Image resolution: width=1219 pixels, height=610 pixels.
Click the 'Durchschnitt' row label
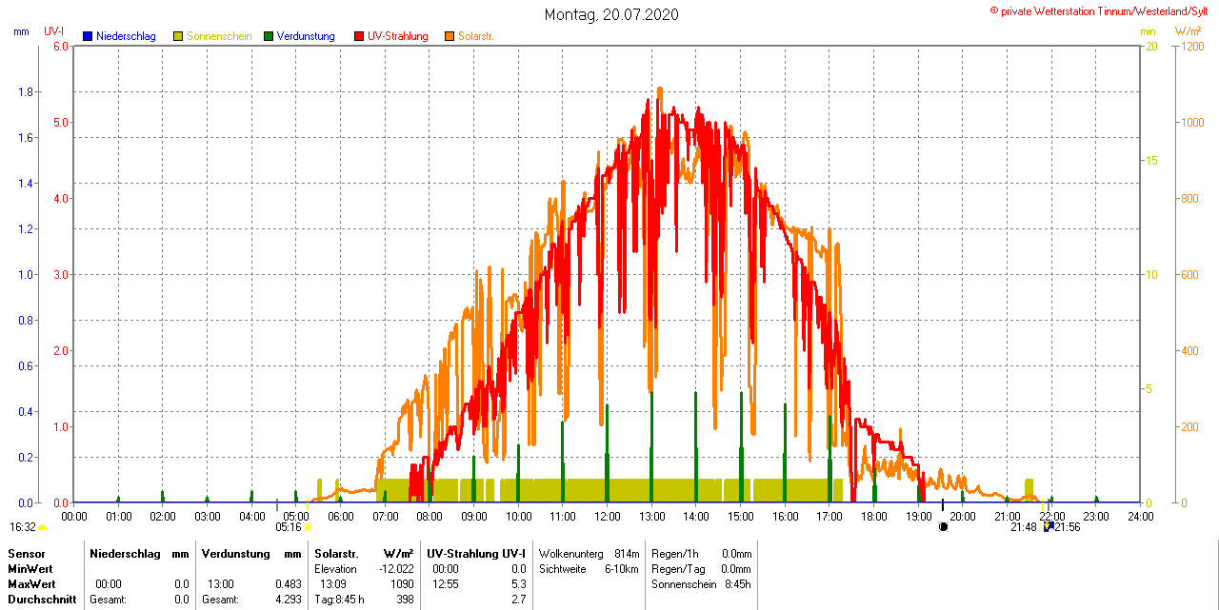[42, 600]
